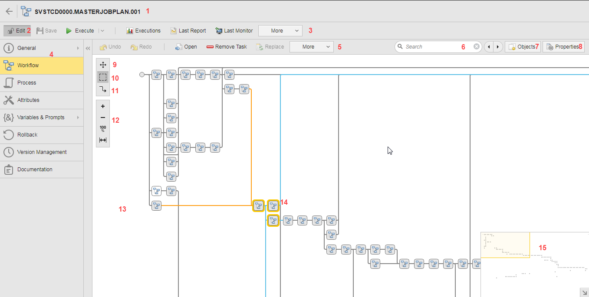Go back using the arrow icon

(x=9, y=11)
